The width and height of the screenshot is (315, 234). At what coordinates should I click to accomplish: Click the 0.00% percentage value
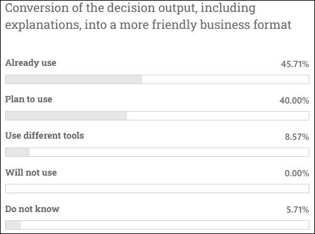[297, 173]
